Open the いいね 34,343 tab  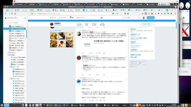(x=102, y=24)
